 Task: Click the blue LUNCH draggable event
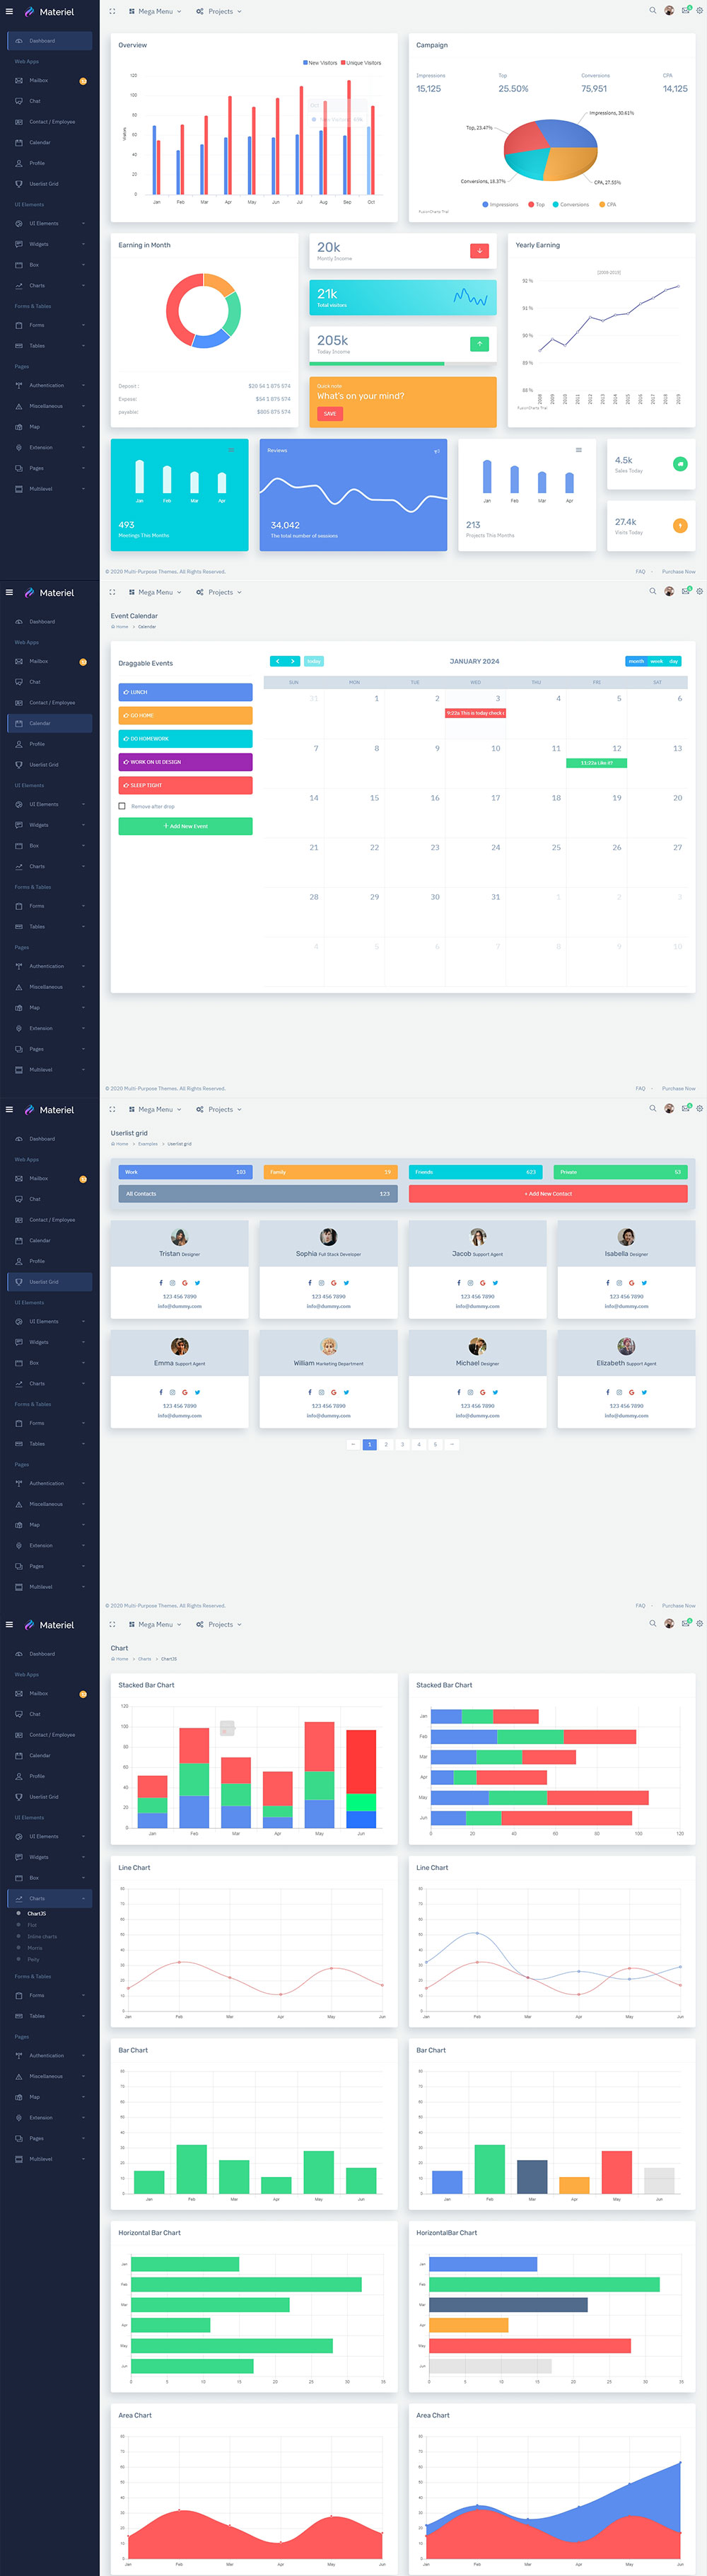[185, 692]
